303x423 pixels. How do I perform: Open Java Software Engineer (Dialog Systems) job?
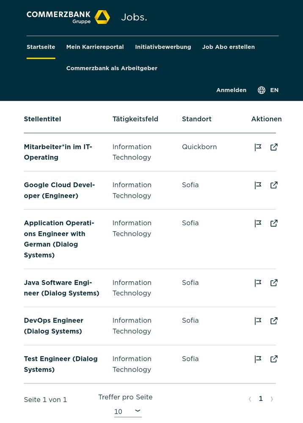click(61, 288)
